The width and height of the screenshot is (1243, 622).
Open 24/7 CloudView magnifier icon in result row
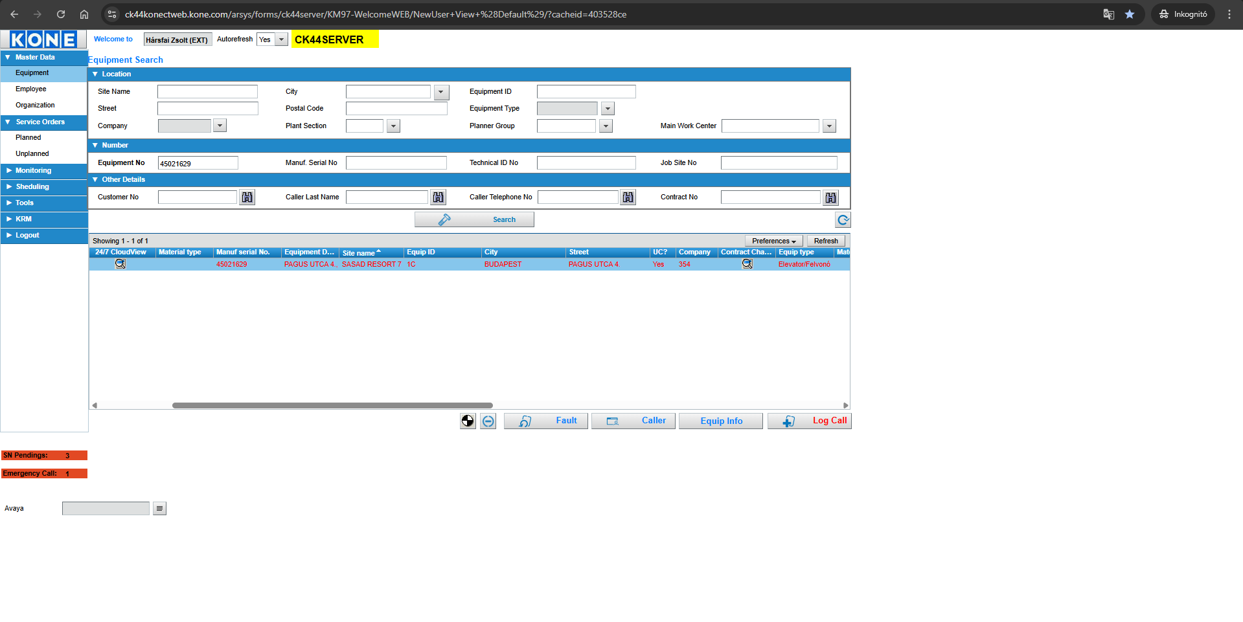(x=120, y=264)
